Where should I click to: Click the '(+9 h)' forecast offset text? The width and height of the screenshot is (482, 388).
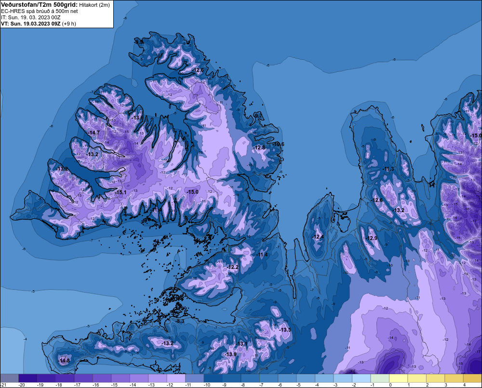click(69, 23)
